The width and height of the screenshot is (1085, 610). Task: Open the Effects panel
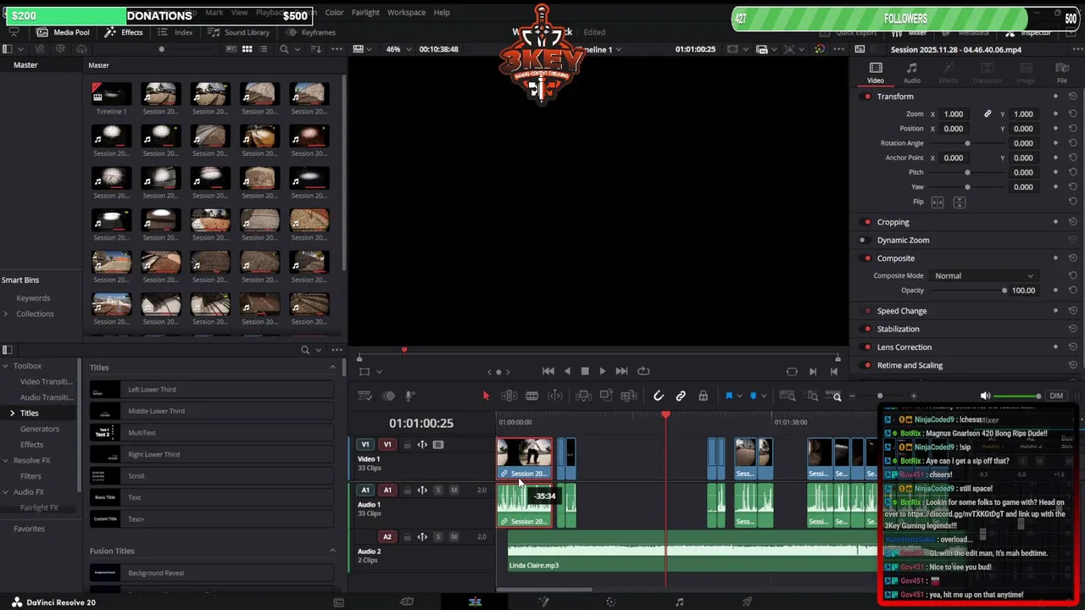pos(124,32)
